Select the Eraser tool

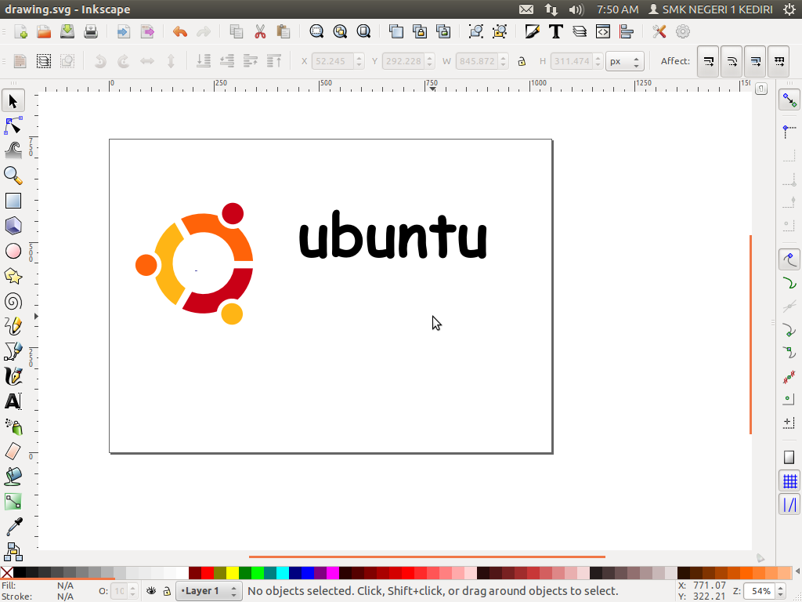pyautogui.click(x=13, y=451)
